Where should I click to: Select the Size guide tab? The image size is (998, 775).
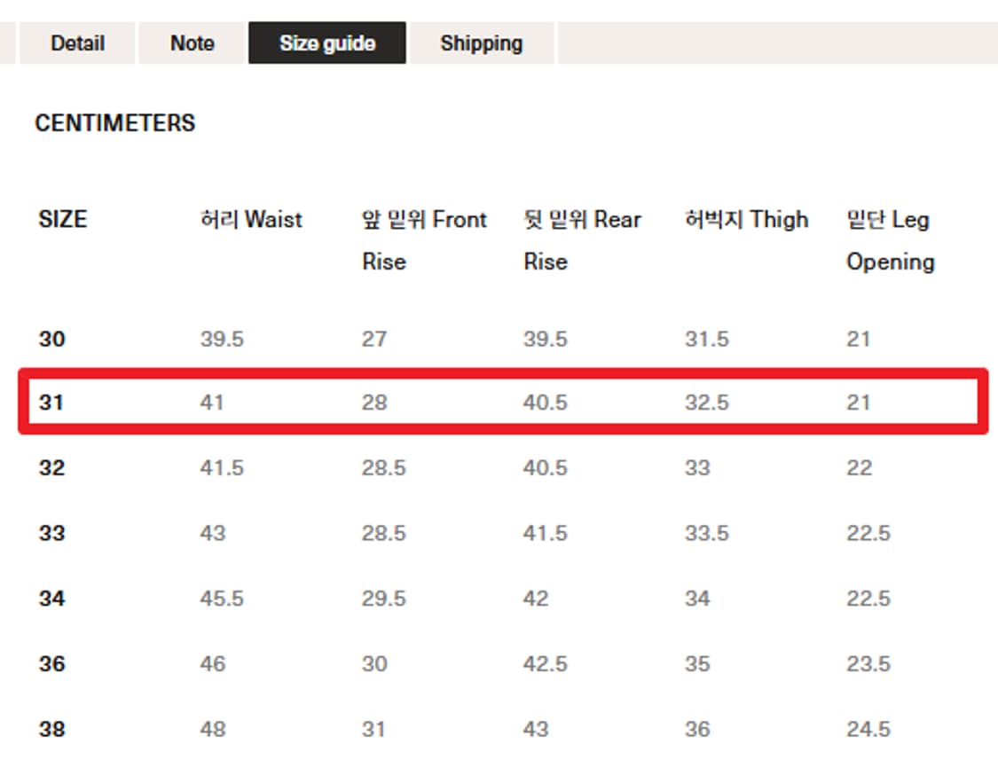click(327, 43)
